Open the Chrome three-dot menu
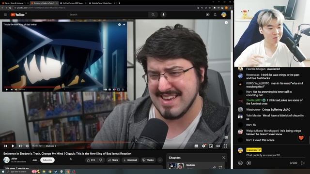 click(231, 8)
